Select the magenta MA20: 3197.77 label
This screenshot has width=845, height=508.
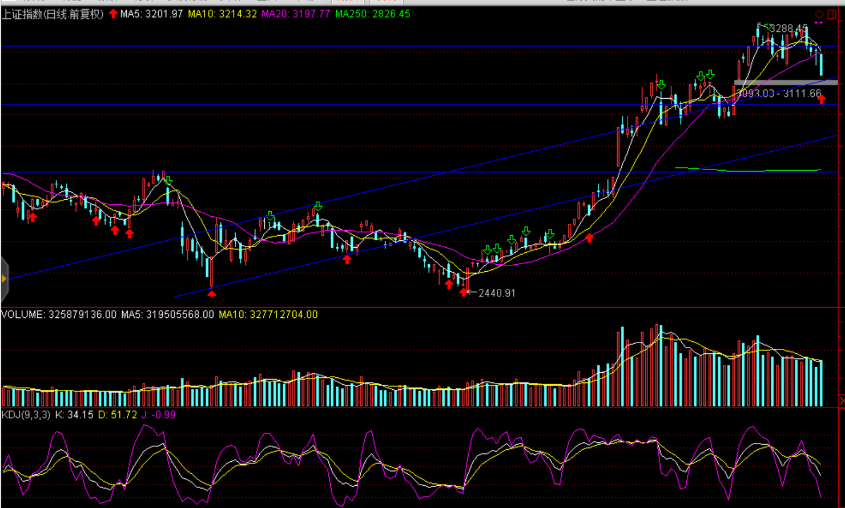coord(296,14)
